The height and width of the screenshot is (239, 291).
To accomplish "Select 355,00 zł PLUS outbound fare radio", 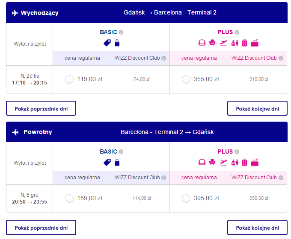I will [x=186, y=79].
